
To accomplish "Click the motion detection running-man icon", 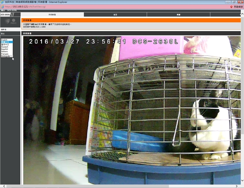I will (7, 21).
